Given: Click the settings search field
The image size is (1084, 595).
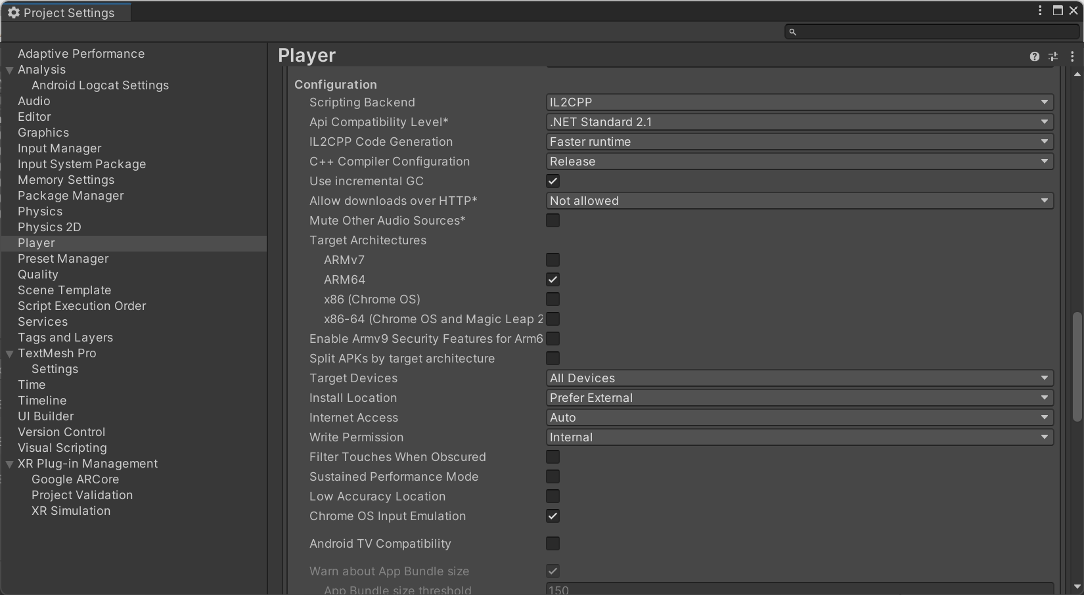Looking at the screenshot, I should [933, 32].
